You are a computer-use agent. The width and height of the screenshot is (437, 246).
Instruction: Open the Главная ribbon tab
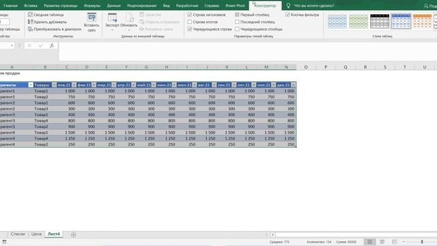click(11, 5)
